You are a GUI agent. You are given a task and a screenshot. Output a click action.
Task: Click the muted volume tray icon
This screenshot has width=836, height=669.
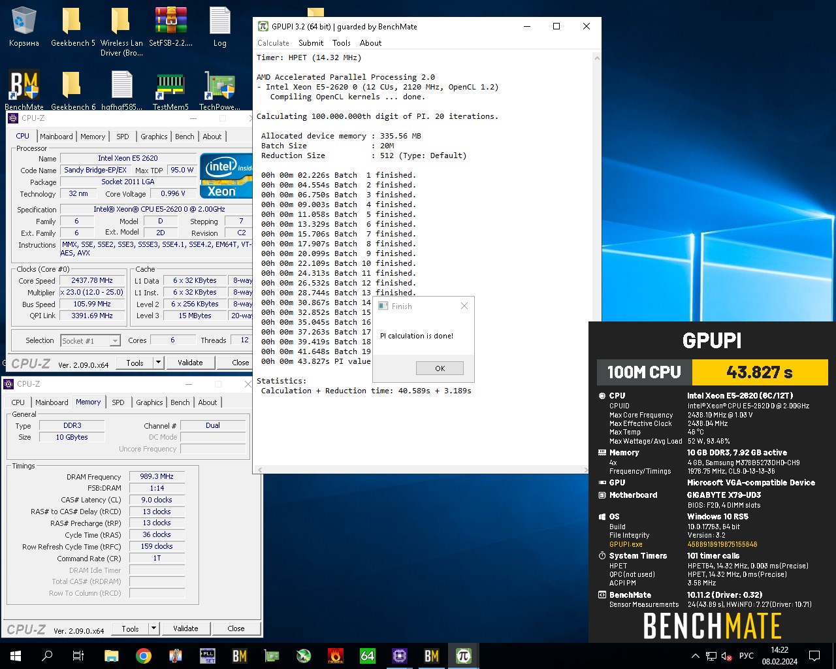tap(726, 656)
